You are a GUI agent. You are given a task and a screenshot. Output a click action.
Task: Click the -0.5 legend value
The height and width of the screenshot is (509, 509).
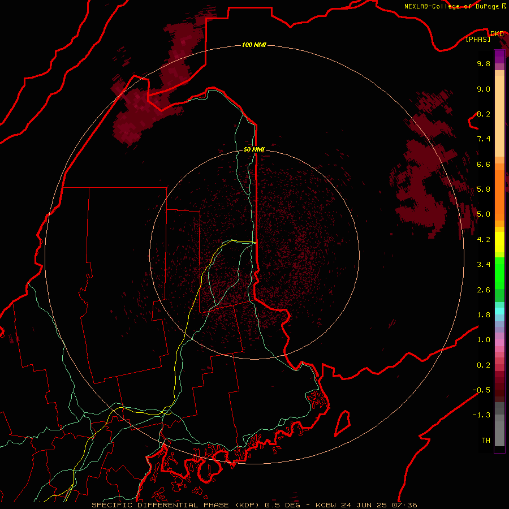tap(481, 390)
